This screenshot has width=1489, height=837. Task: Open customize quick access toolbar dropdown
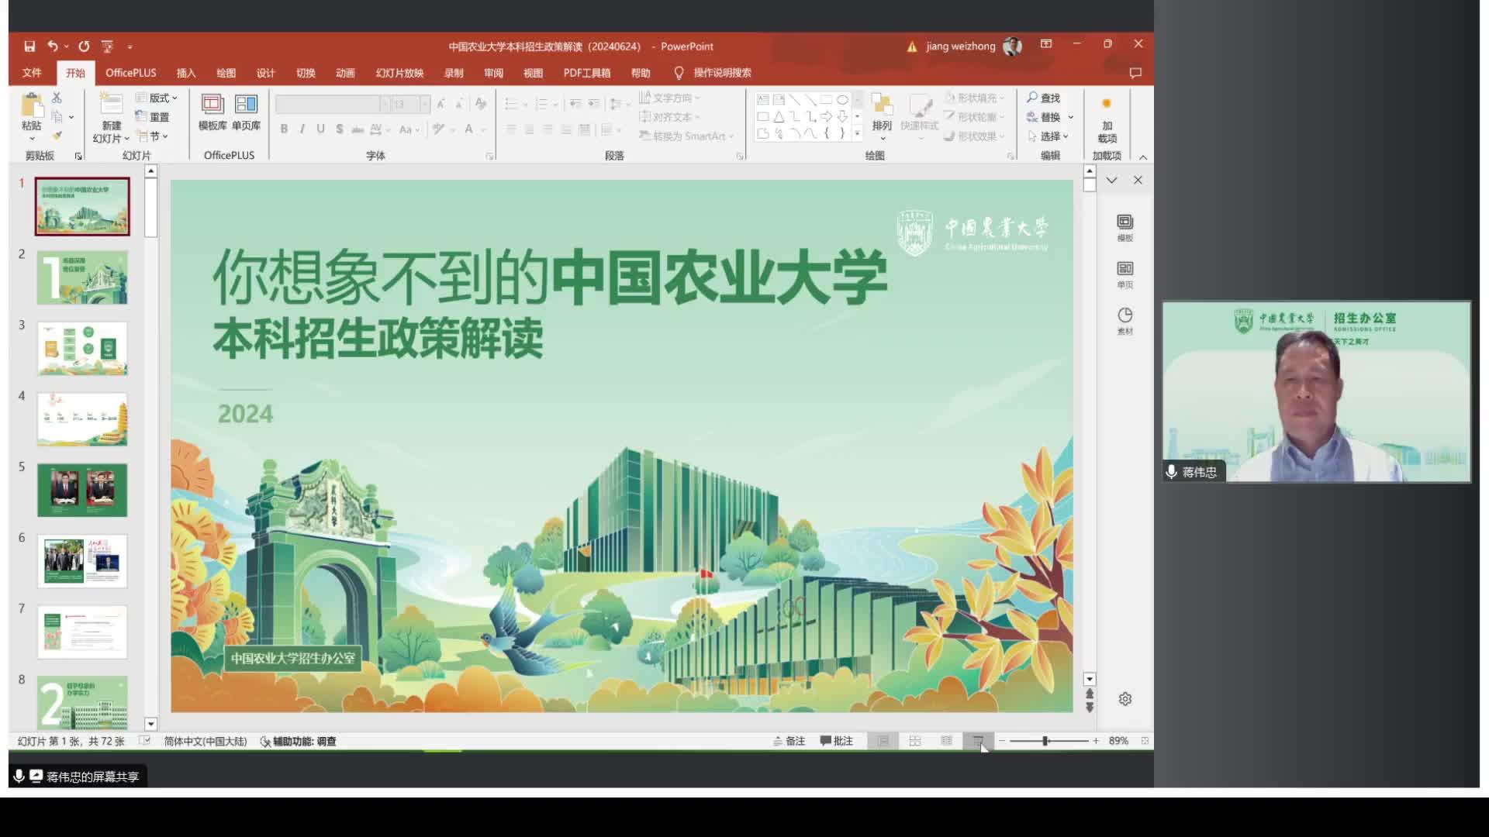130,46
